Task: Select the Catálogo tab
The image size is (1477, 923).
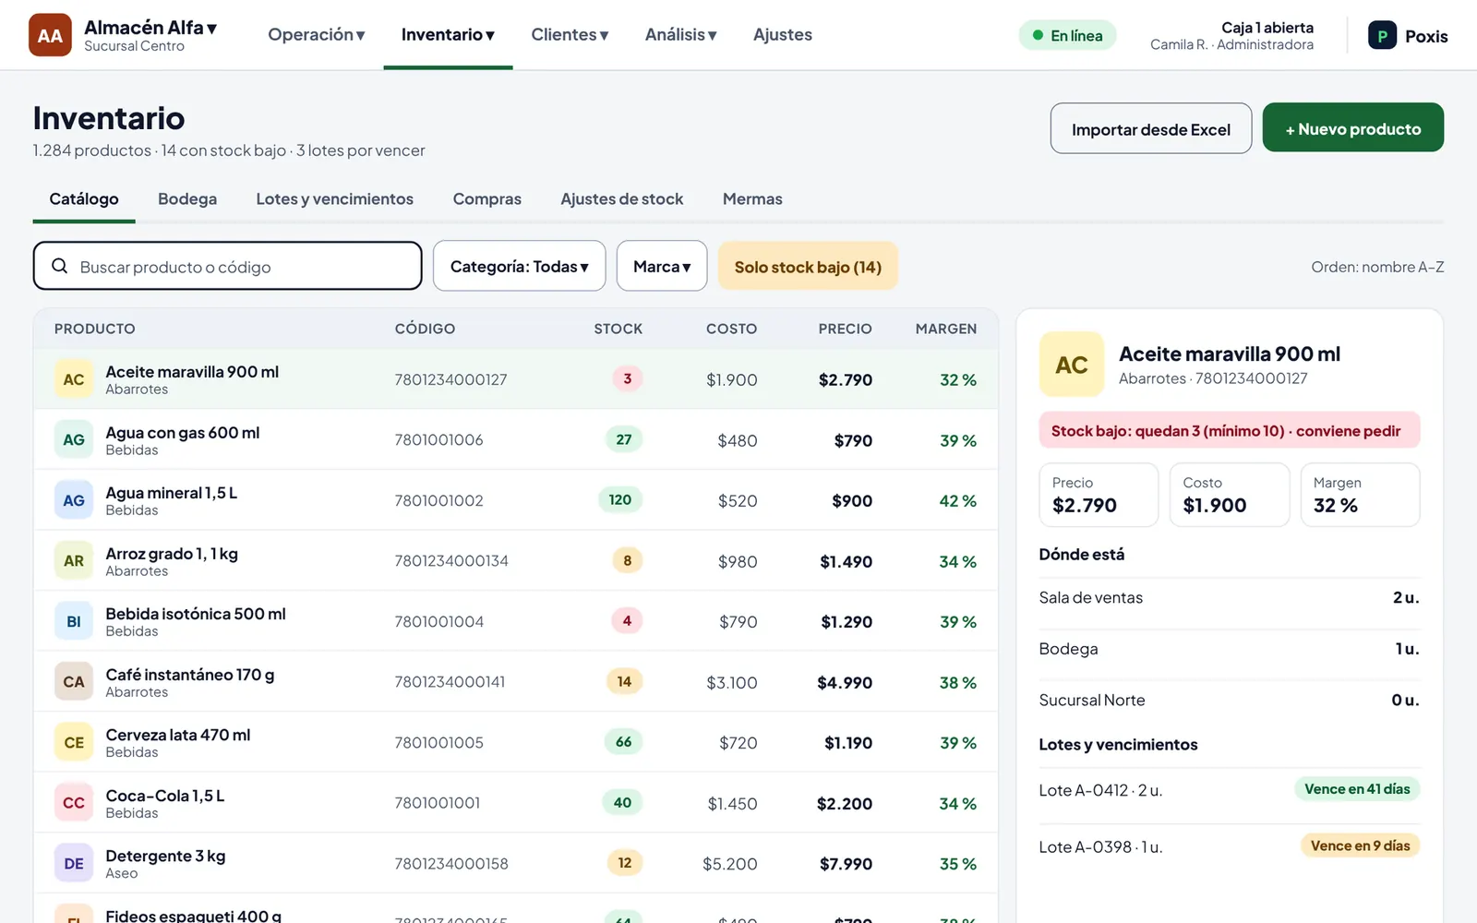Action: tap(84, 199)
